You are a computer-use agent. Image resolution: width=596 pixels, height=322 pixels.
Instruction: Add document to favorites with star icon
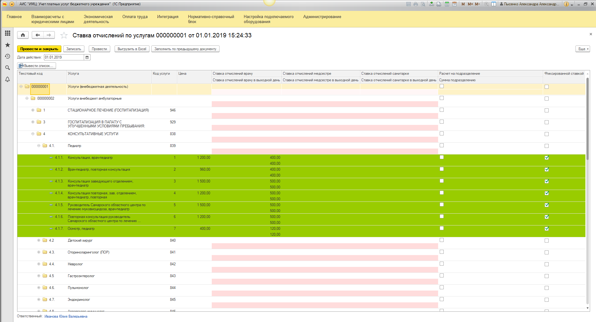click(x=64, y=36)
